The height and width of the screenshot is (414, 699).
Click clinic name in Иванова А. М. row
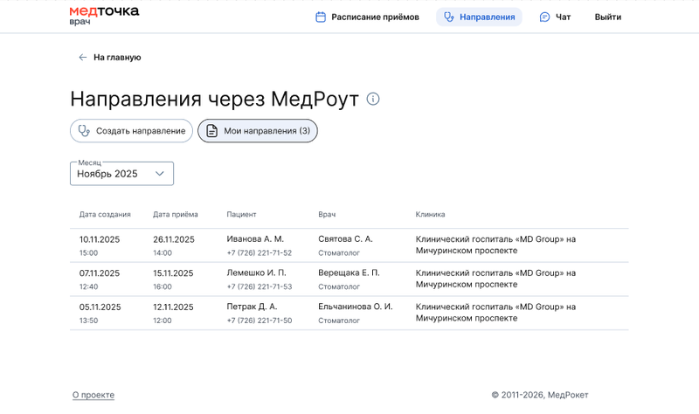tap(495, 245)
